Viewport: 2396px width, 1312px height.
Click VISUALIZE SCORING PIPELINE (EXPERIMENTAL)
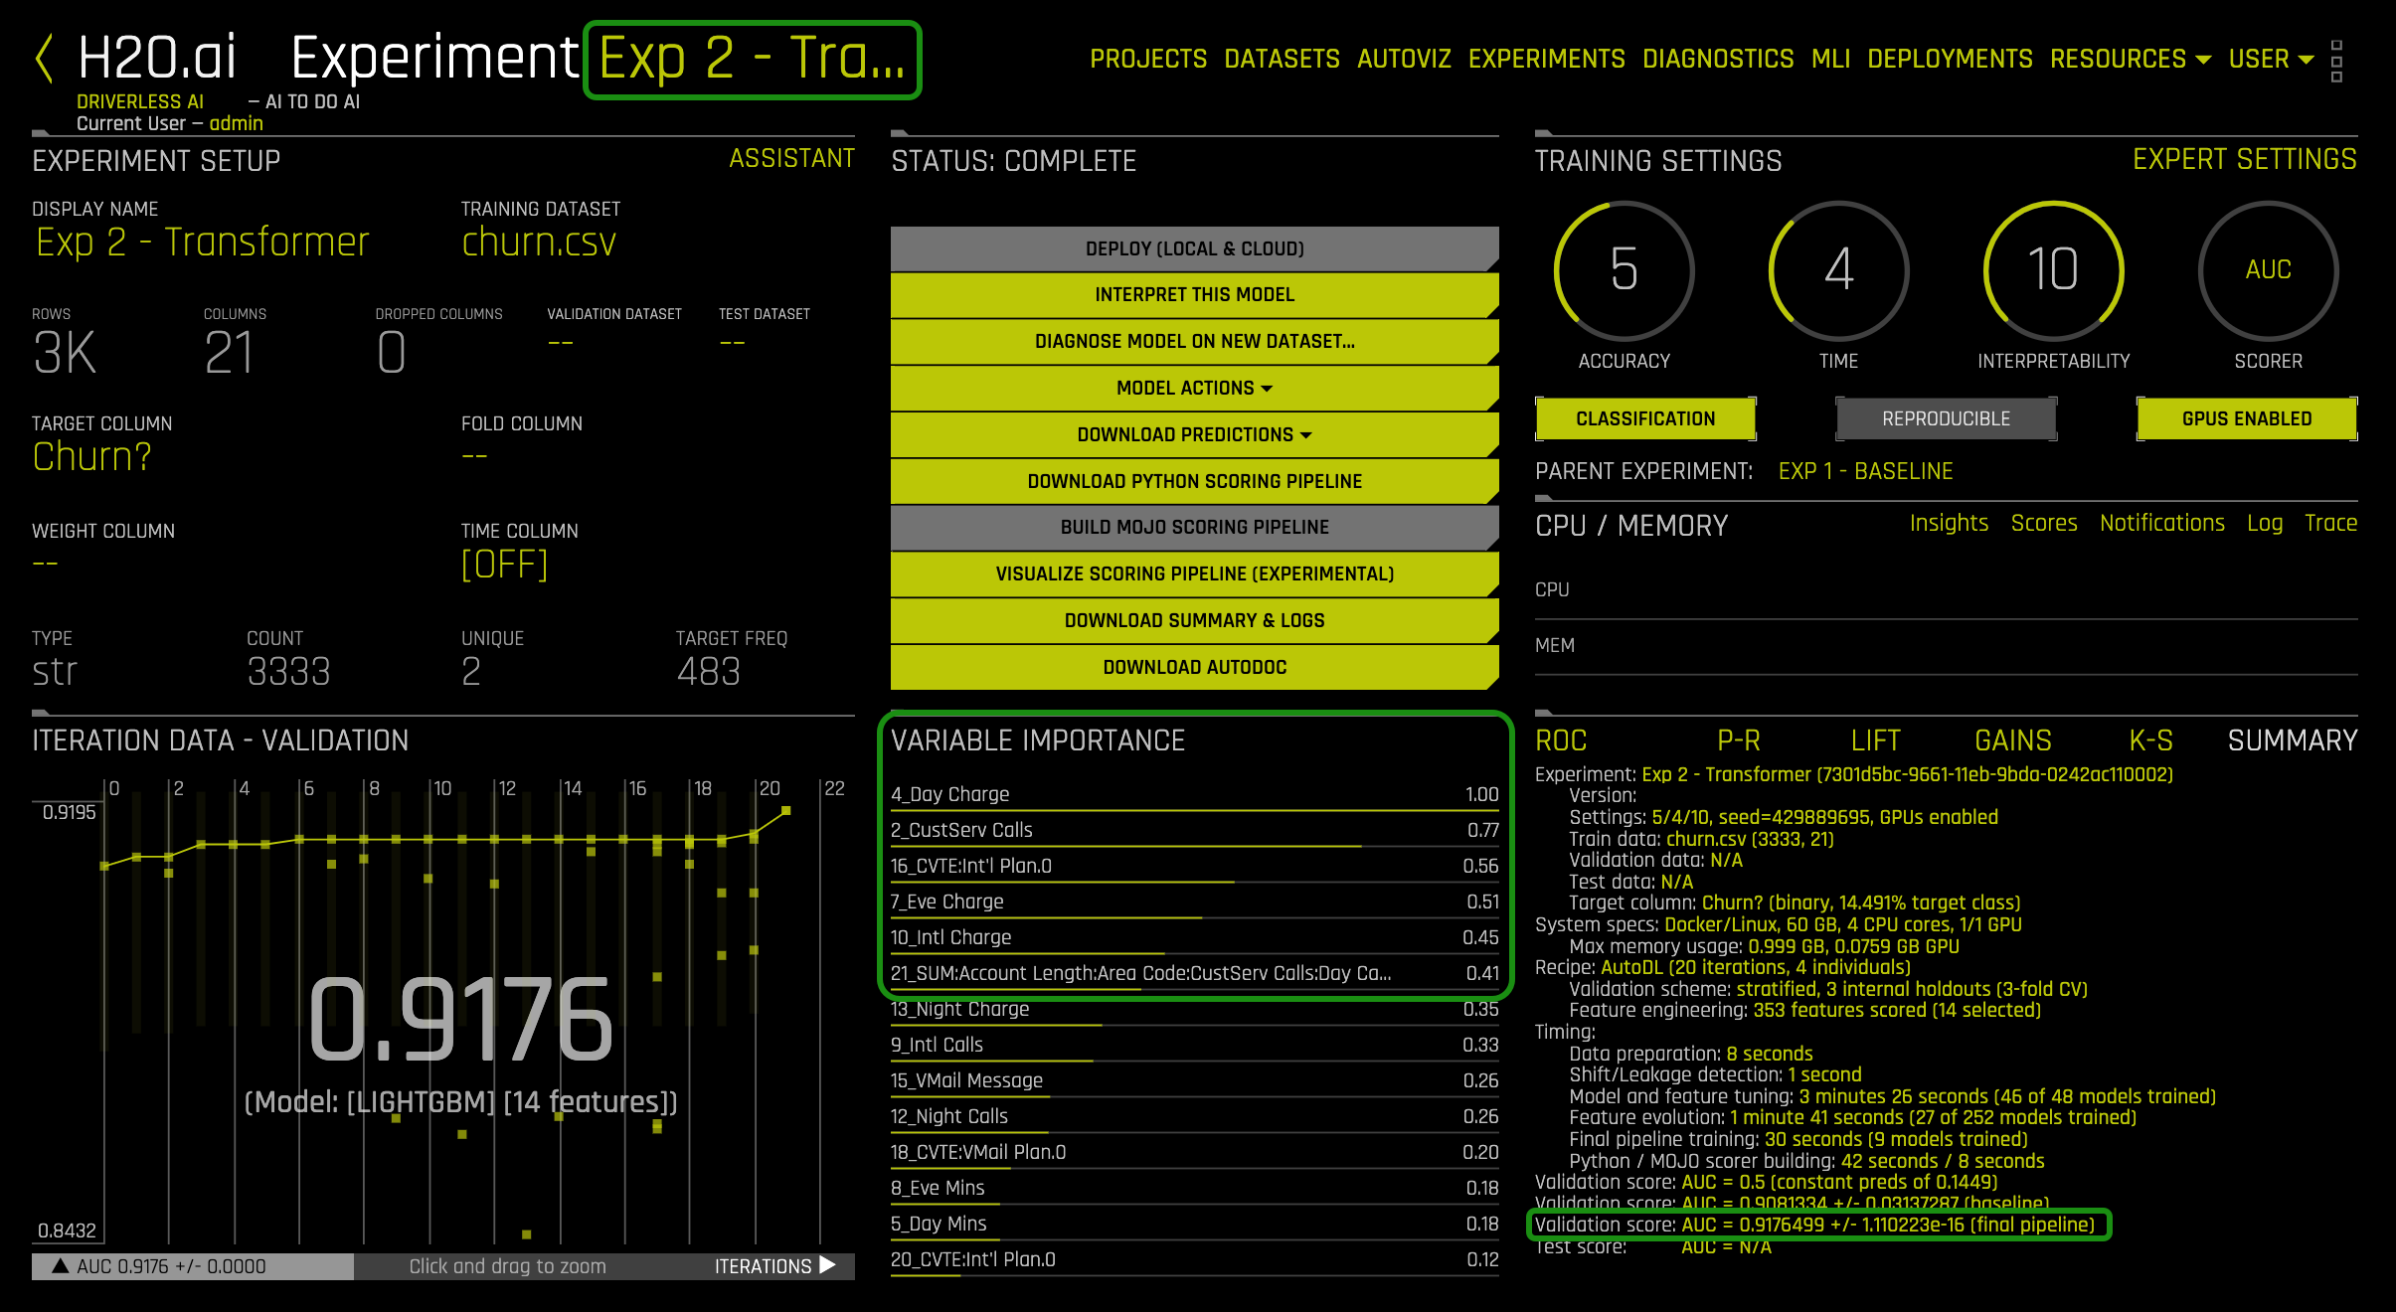click(1194, 574)
